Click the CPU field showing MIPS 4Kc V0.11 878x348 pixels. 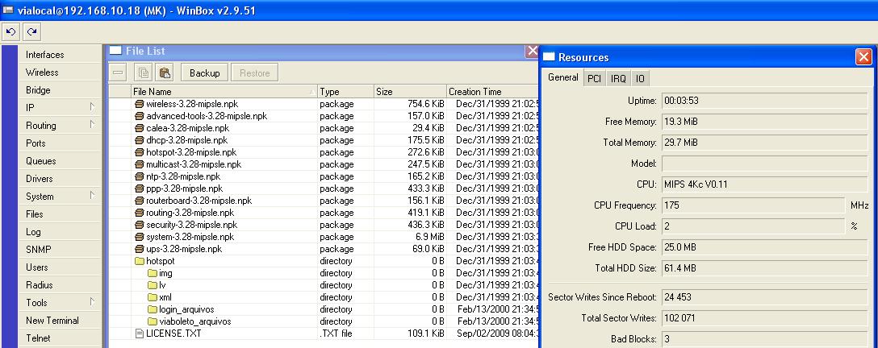[764, 184]
